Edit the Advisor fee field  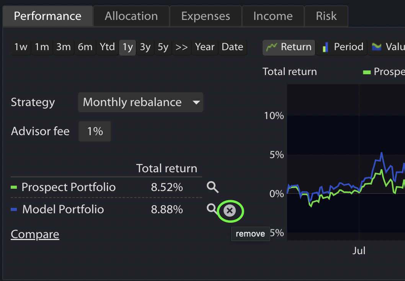(95, 132)
